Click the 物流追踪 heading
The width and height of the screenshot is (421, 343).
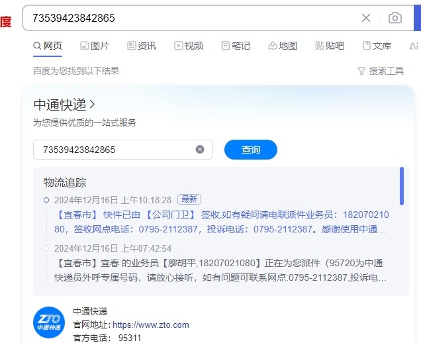point(65,182)
